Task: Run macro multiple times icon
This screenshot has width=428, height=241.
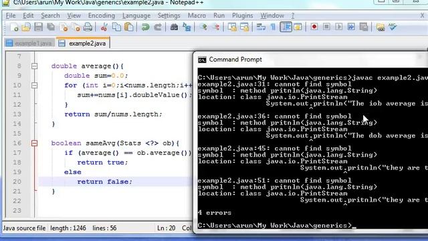Action: (351, 27)
